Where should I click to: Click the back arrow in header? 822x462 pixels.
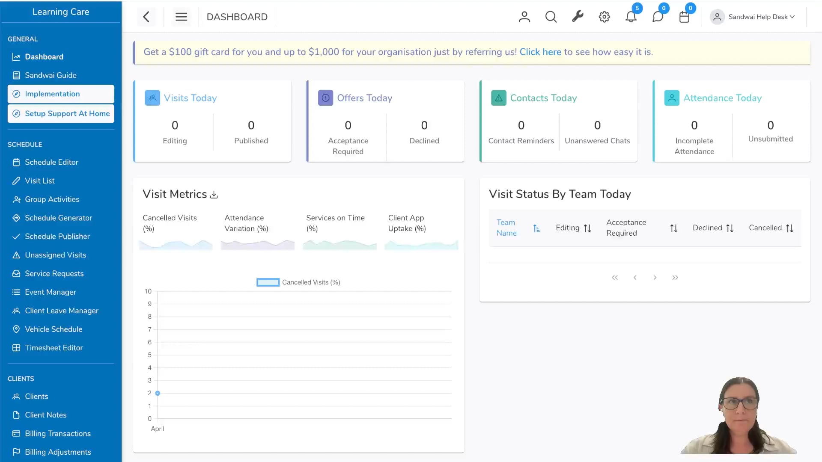(146, 17)
